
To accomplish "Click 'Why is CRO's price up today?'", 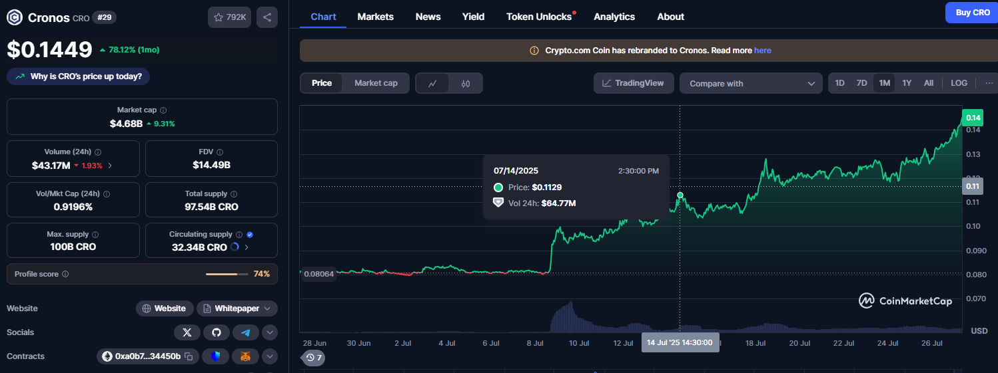I will (79, 76).
